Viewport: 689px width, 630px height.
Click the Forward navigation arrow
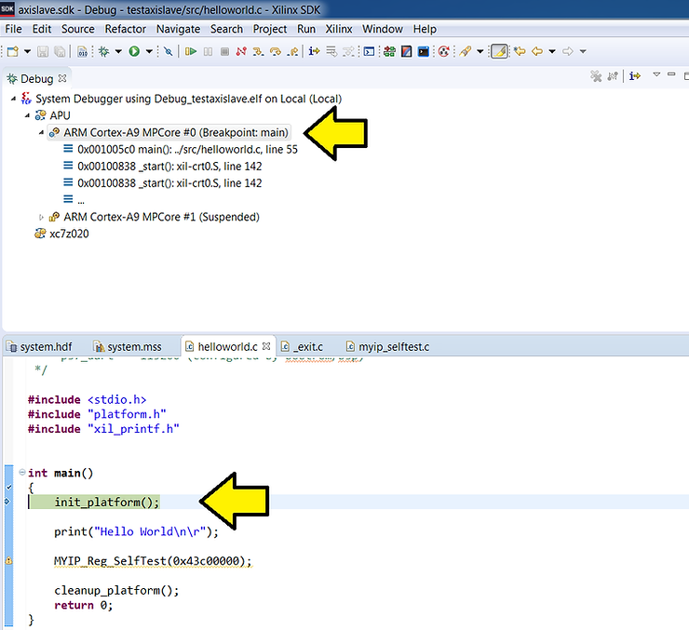point(568,51)
